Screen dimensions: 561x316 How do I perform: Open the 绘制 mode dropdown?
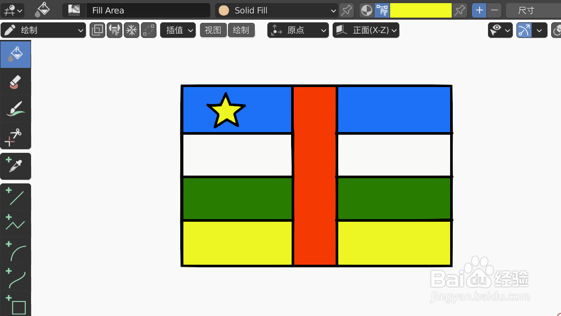(x=44, y=30)
